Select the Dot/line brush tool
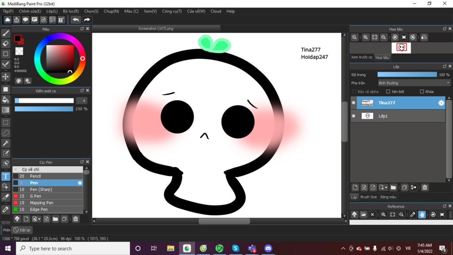The height and width of the screenshot is (255, 453). click(x=6, y=64)
